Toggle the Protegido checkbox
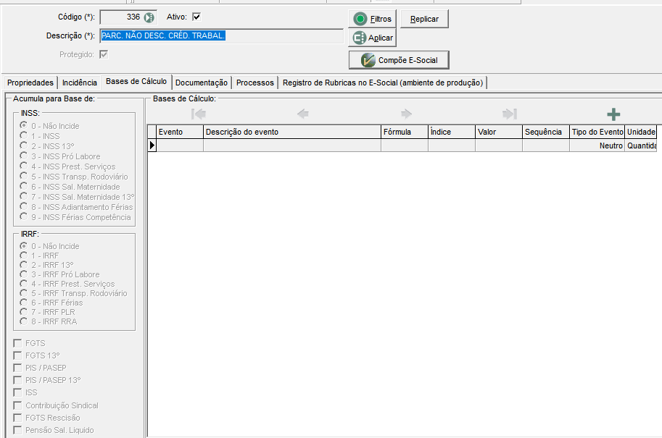662x438 pixels. pyautogui.click(x=104, y=54)
